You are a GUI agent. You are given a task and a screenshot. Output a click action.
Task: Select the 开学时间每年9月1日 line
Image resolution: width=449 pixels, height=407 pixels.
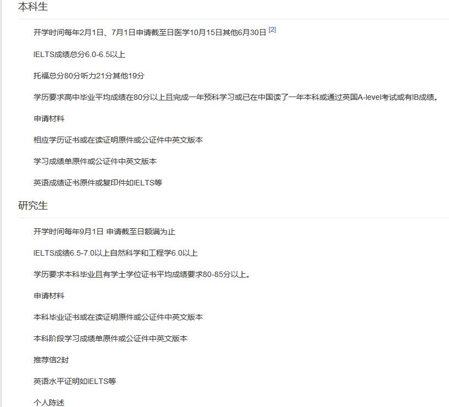[104, 231]
